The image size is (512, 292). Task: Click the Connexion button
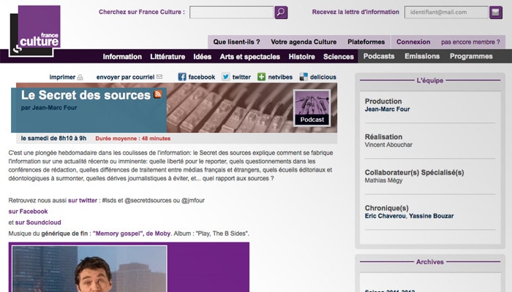413,42
